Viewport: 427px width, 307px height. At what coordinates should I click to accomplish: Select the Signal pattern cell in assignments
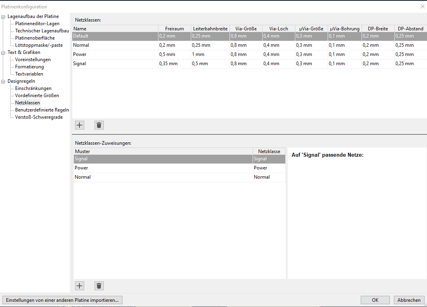(163, 159)
